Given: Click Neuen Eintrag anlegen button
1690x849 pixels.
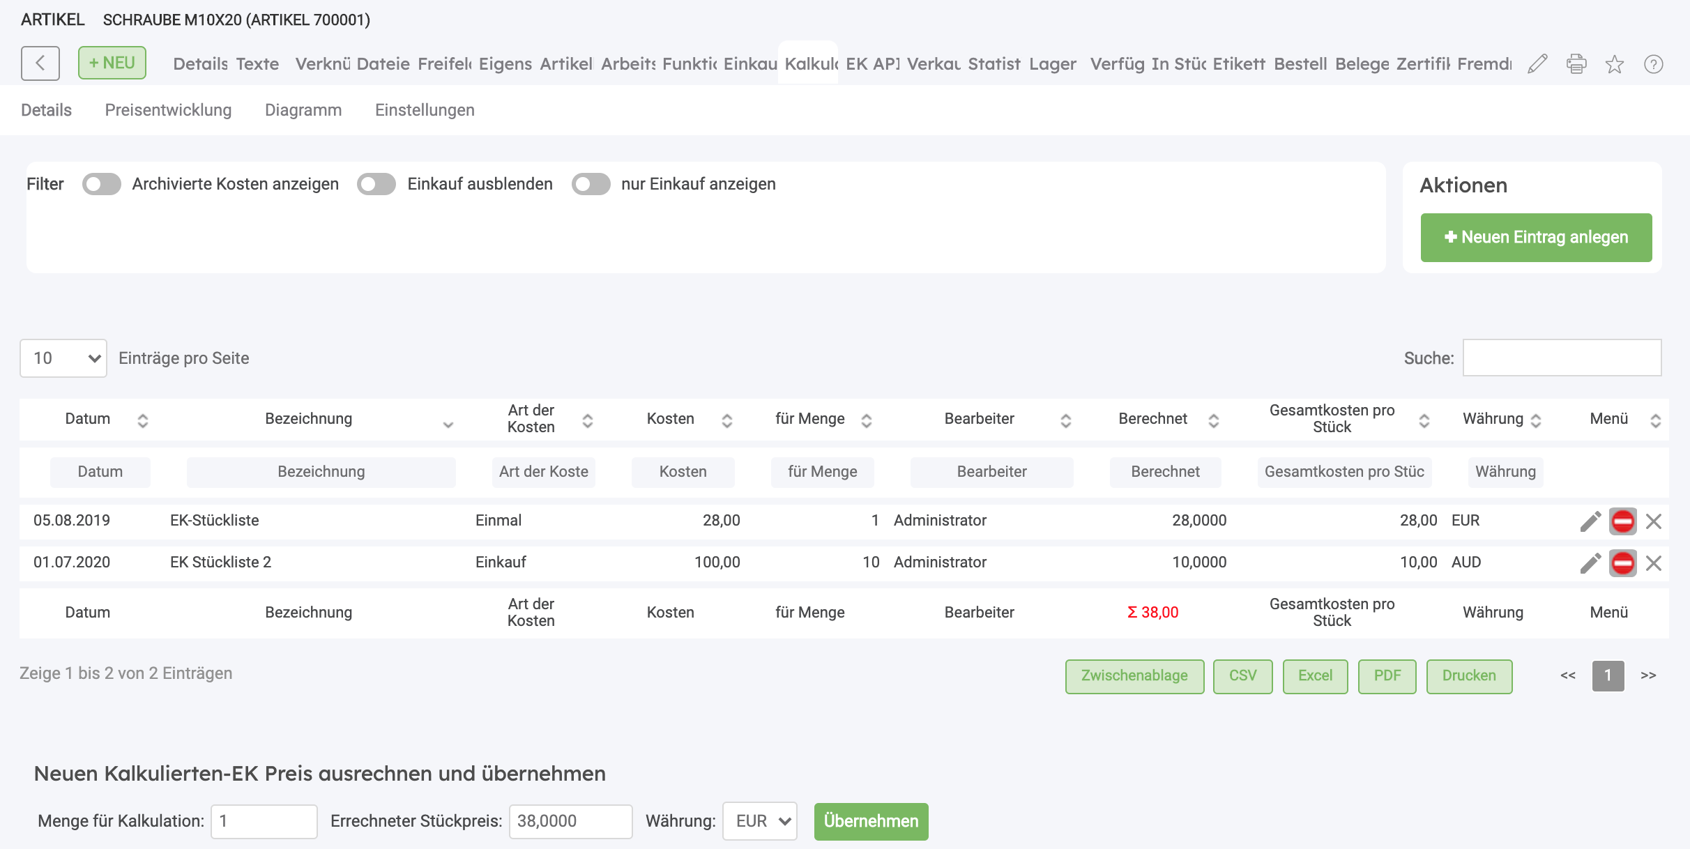Looking at the screenshot, I should click(1537, 238).
